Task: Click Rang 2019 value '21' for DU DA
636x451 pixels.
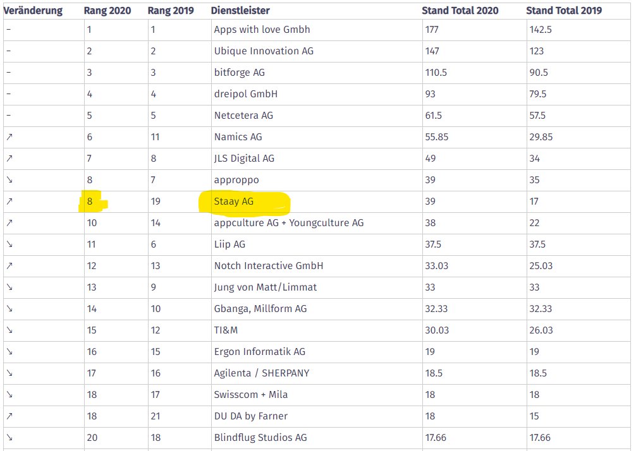Action: click(156, 416)
